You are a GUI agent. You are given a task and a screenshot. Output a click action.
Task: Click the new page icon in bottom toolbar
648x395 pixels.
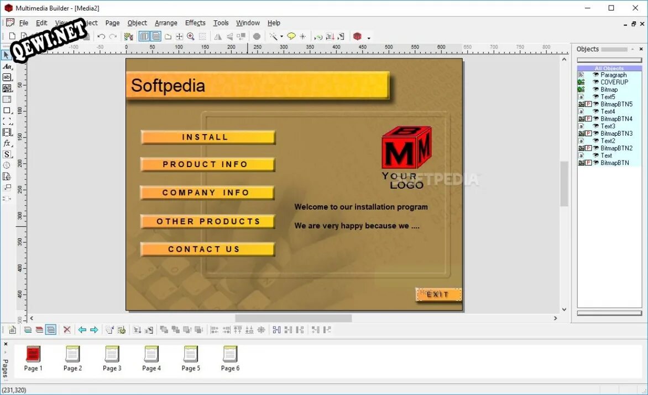tap(12, 330)
